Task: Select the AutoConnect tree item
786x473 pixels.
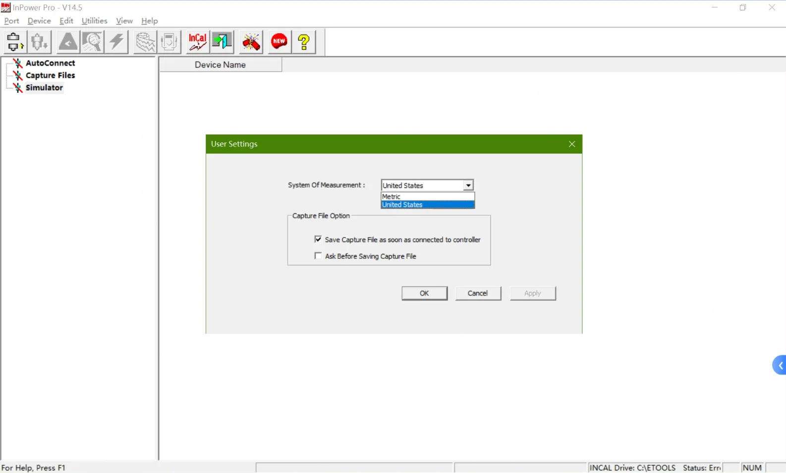Action: point(51,63)
